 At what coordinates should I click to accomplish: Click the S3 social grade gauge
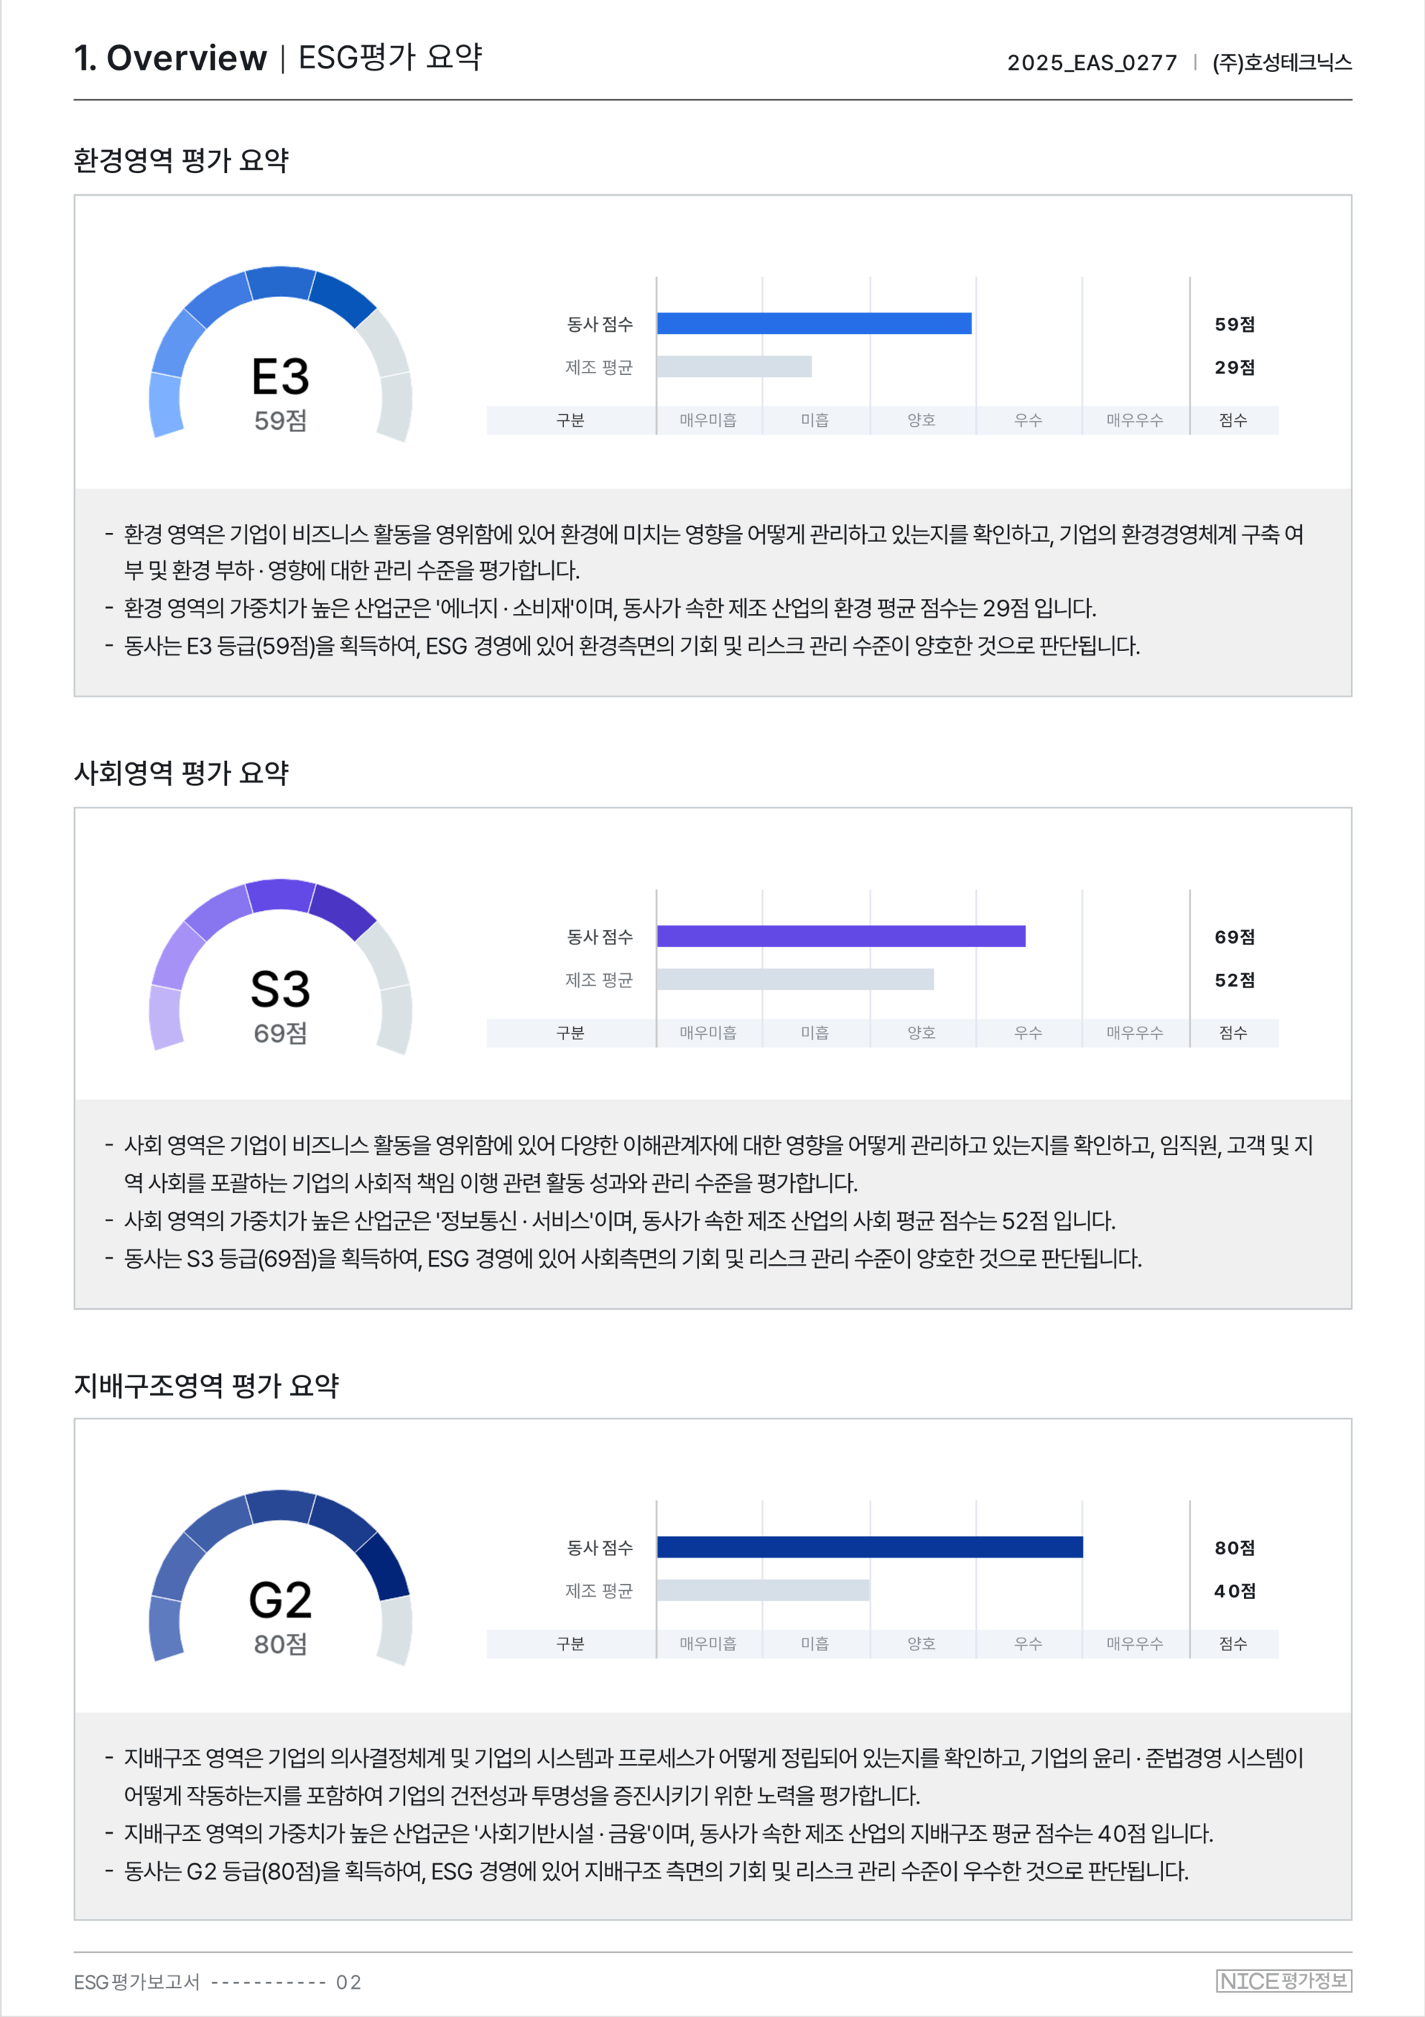click(x=281, y=968)
